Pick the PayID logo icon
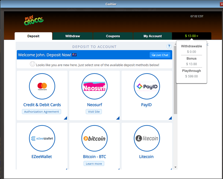223x179 pixels. pyautogui.click(x=147, y=86)
